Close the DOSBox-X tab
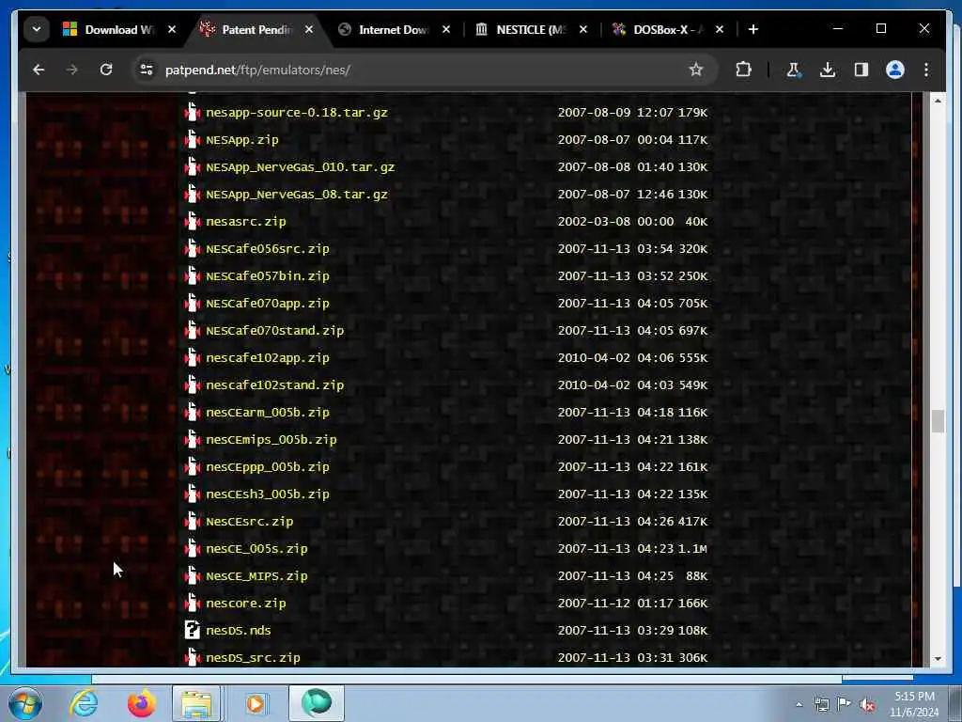This screenshot has width=962, height=722. [x=719, y=29]
